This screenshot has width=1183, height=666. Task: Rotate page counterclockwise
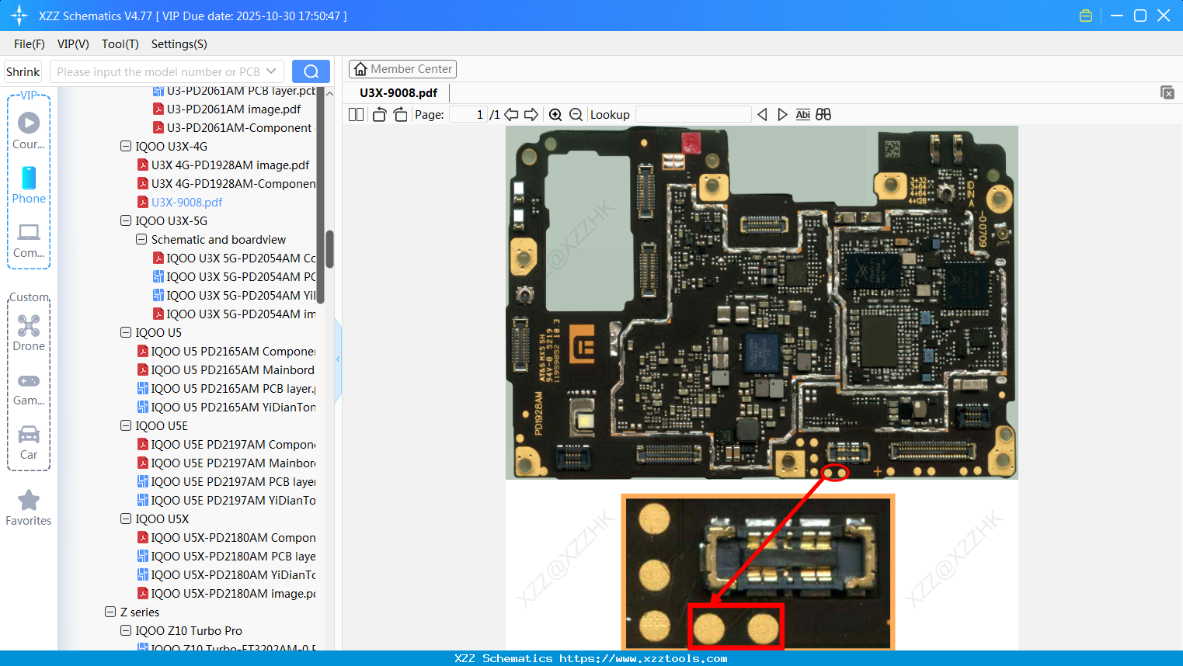379,115
